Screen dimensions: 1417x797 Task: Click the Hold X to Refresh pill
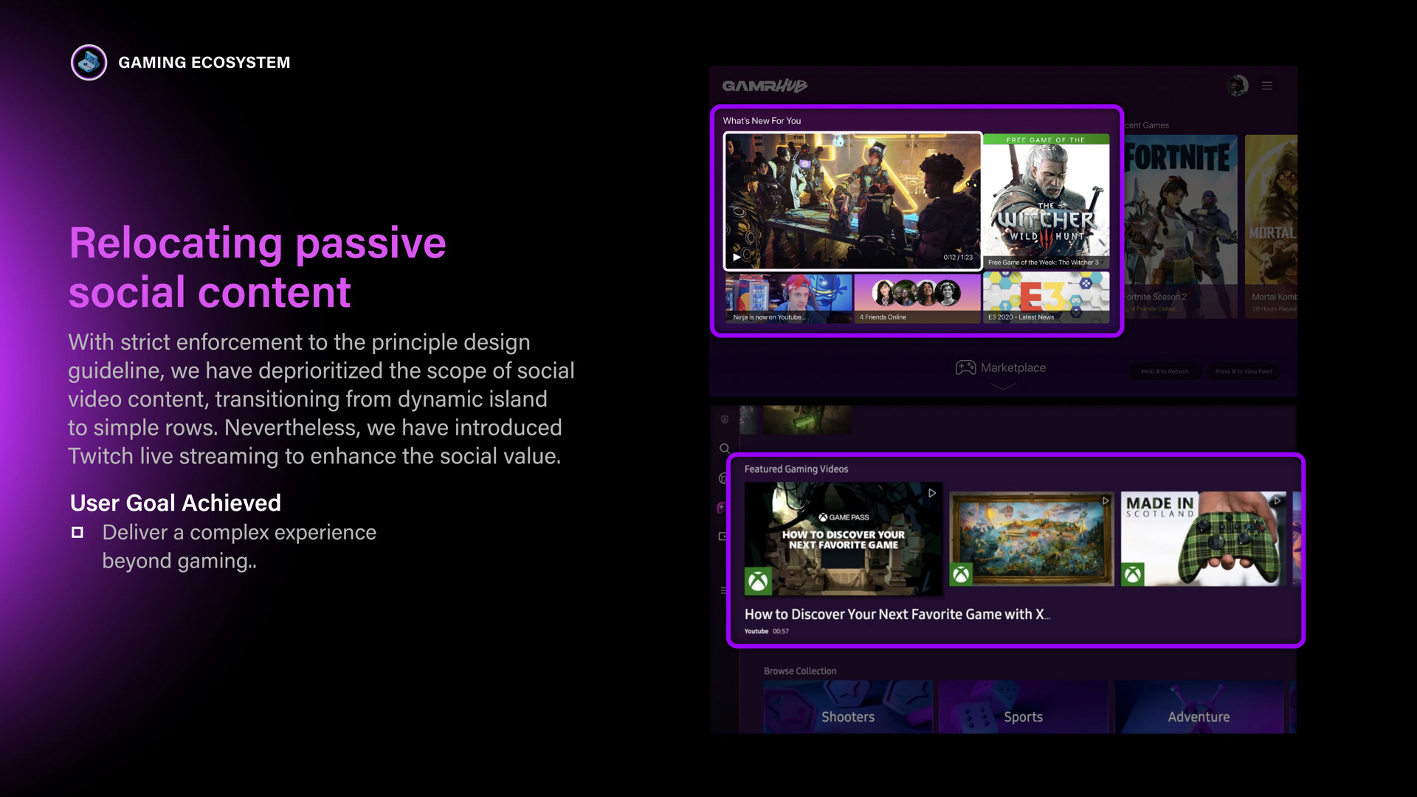coord(1165,371)
